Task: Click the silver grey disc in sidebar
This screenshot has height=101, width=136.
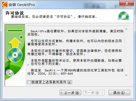Action: point(10,73)
